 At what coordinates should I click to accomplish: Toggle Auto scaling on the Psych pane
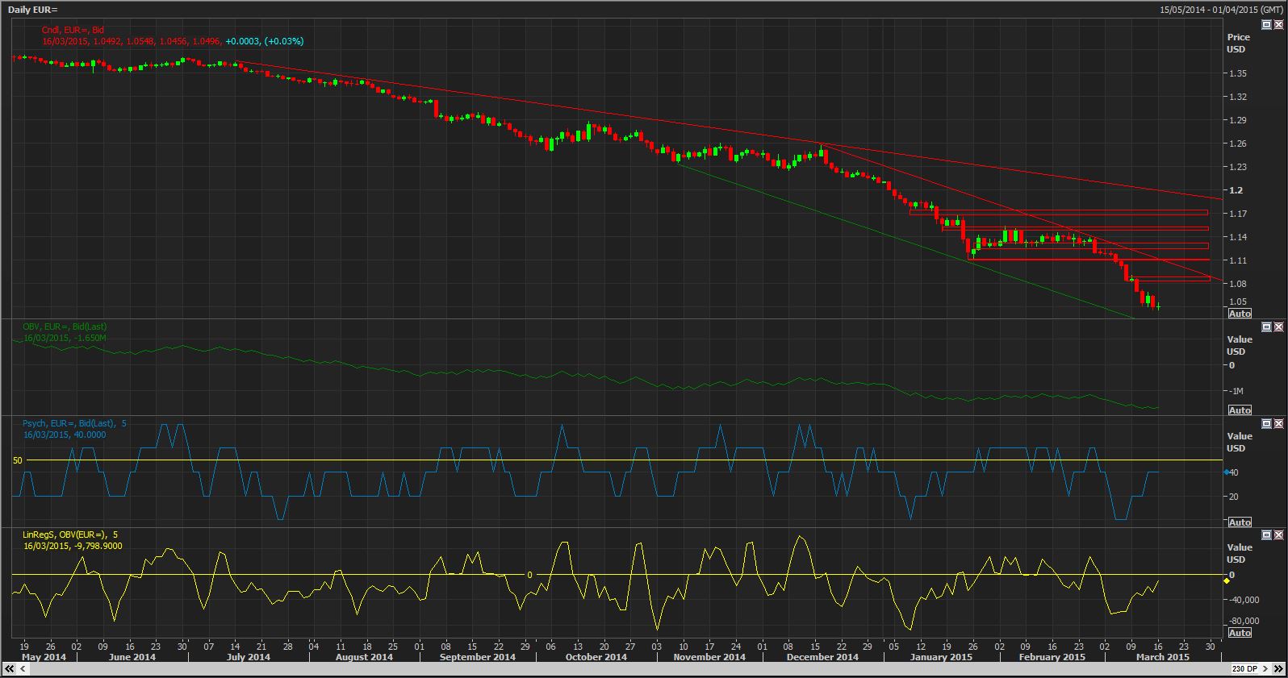pos(1240,522)
